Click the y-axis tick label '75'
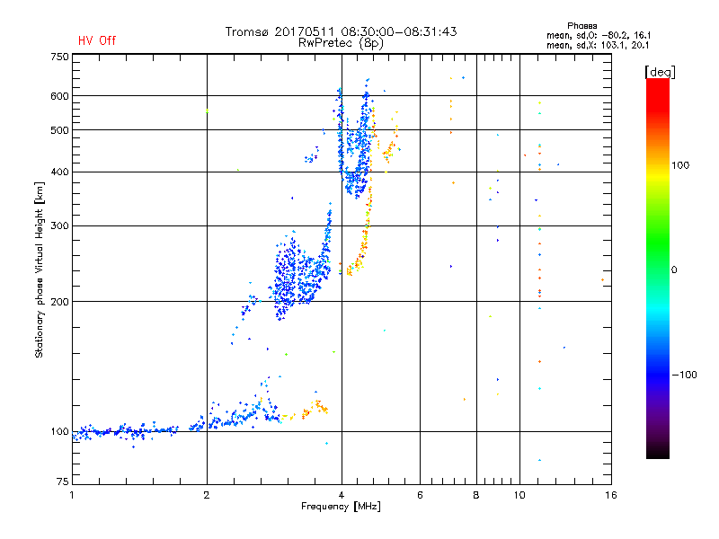719x539 pixels. click(x=63, y=482)
